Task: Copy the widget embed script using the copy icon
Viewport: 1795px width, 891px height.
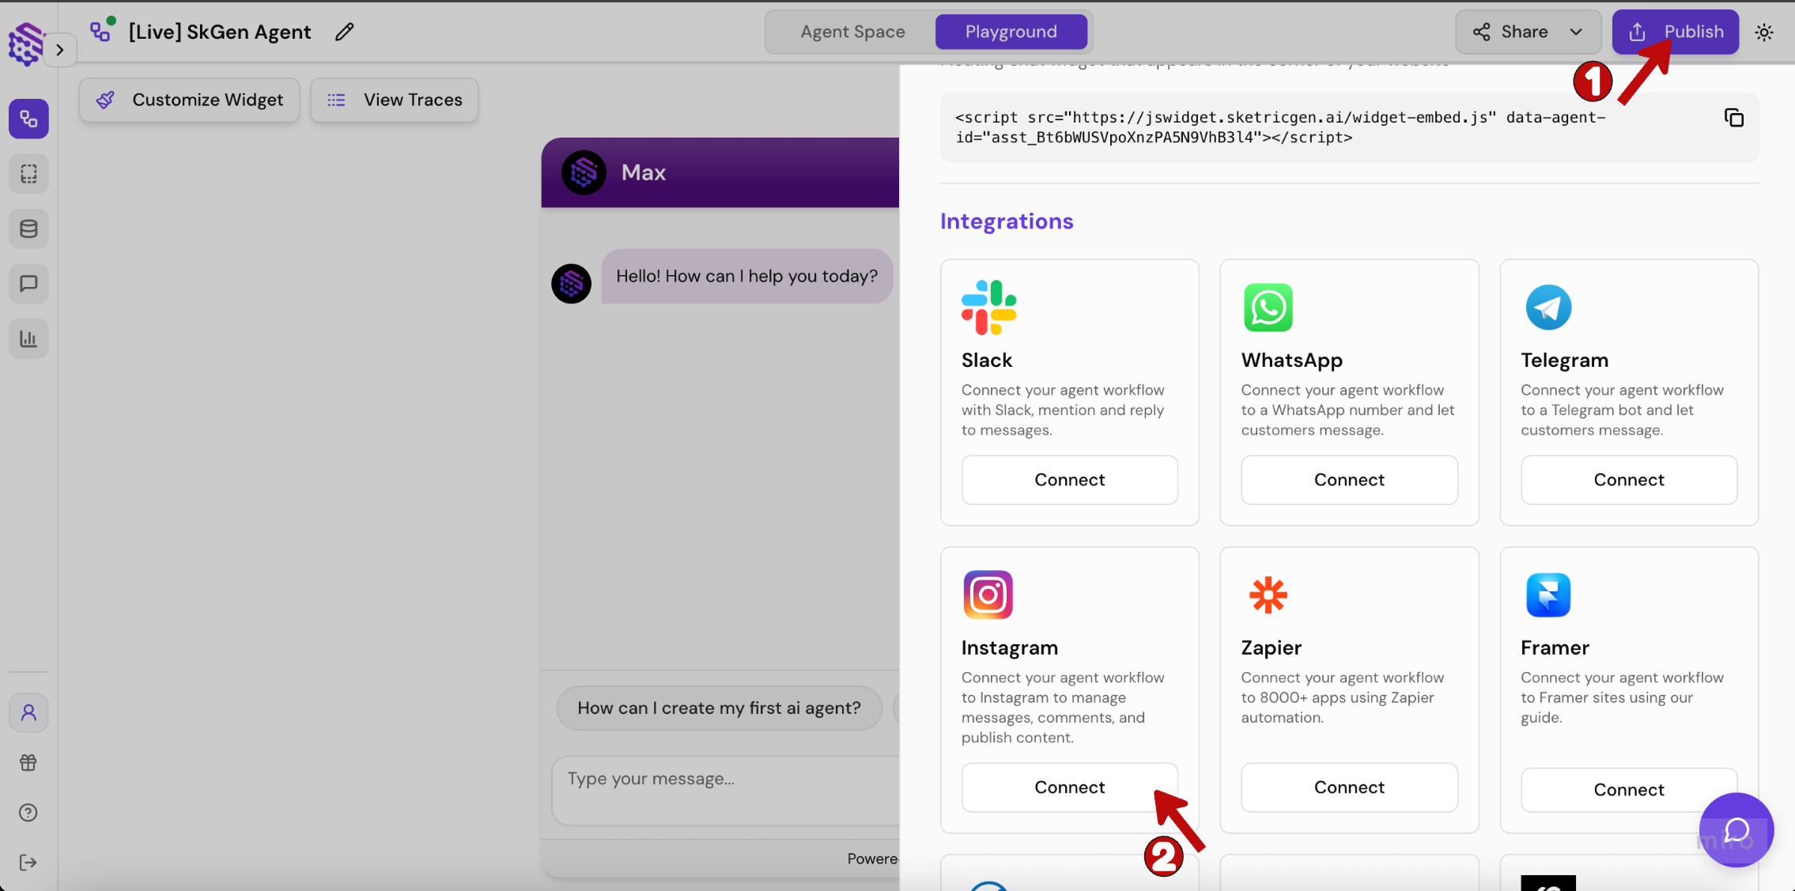Action: [x=1733, y=116]
